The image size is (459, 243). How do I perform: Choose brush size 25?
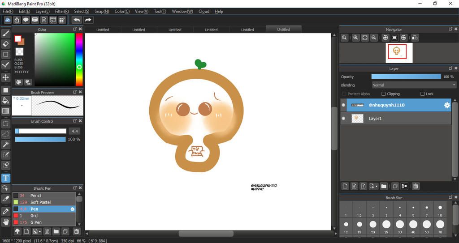[386, 226]
